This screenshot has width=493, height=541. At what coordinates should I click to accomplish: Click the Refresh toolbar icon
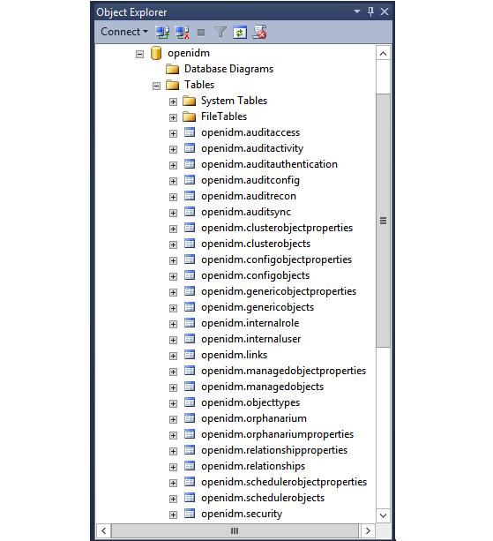pyautogui.click(x=240, y=33)
